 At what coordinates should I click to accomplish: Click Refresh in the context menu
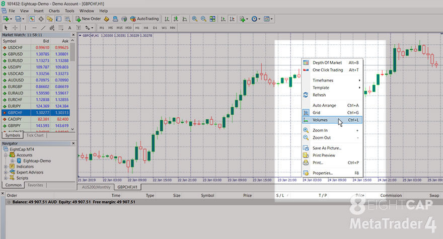(332, 95)
